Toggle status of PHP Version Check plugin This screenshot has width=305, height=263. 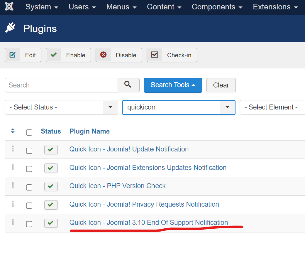[x=51, y=186]
